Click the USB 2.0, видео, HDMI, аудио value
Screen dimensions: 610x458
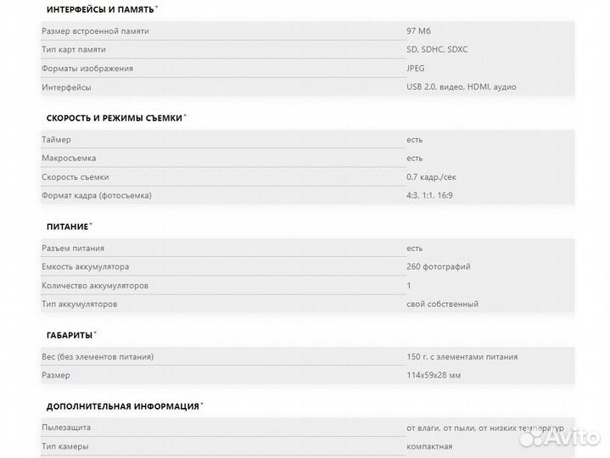(x=461, y=87)
